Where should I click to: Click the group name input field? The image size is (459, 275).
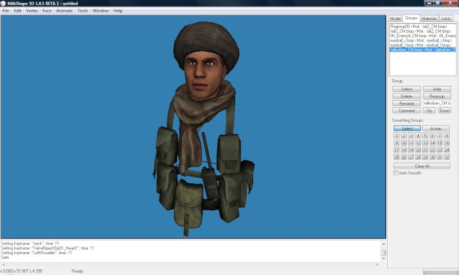[437, 103]
